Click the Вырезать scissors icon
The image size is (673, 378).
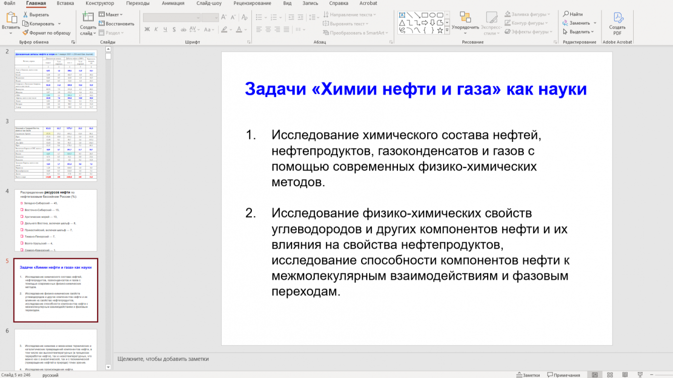pyautogui.click(x=25, y=15)
